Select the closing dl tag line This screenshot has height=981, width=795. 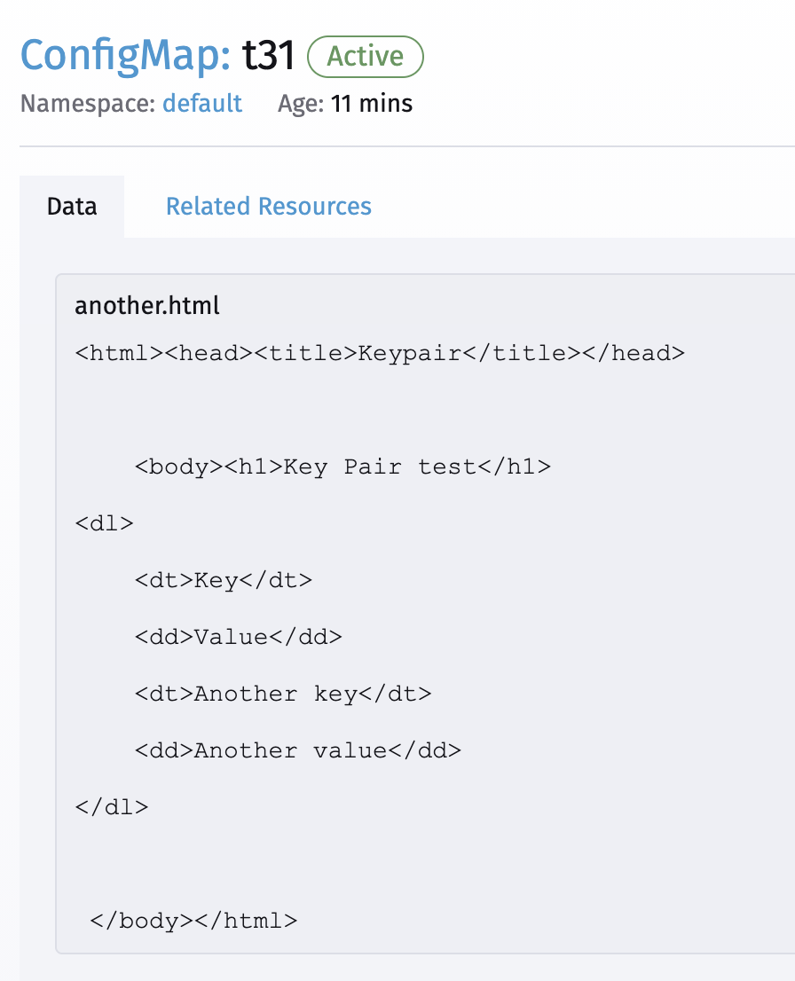(x=111, y=806)
